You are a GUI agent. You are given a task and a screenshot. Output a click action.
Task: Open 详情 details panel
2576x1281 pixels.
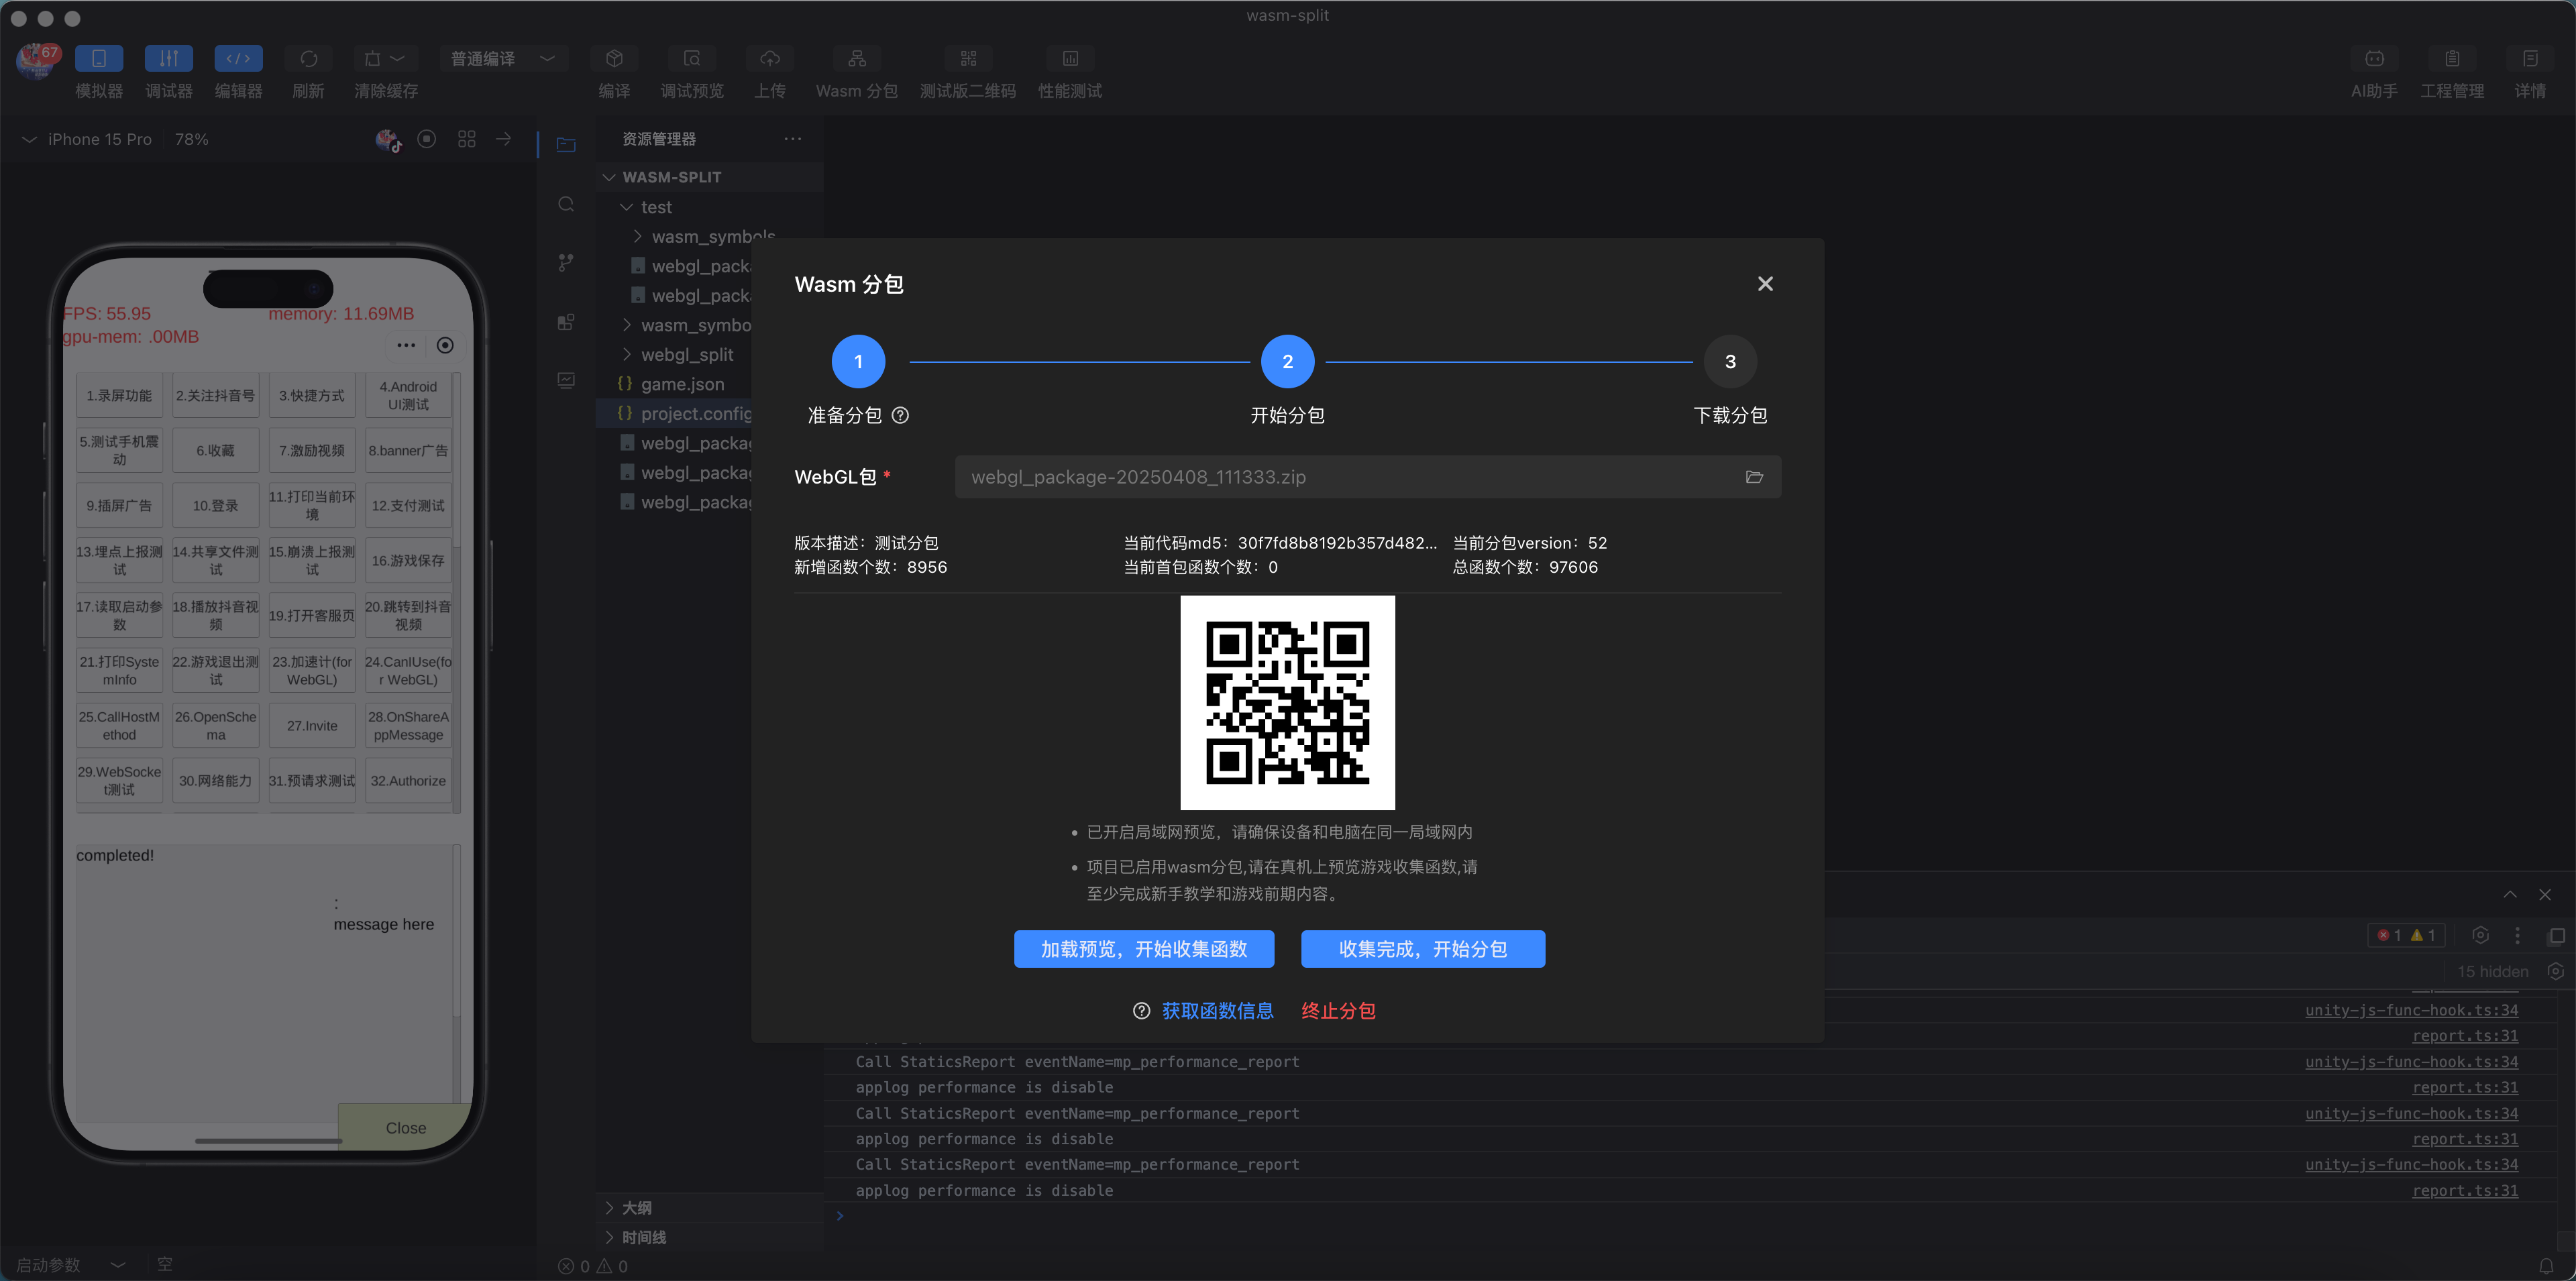(2530, 59)
